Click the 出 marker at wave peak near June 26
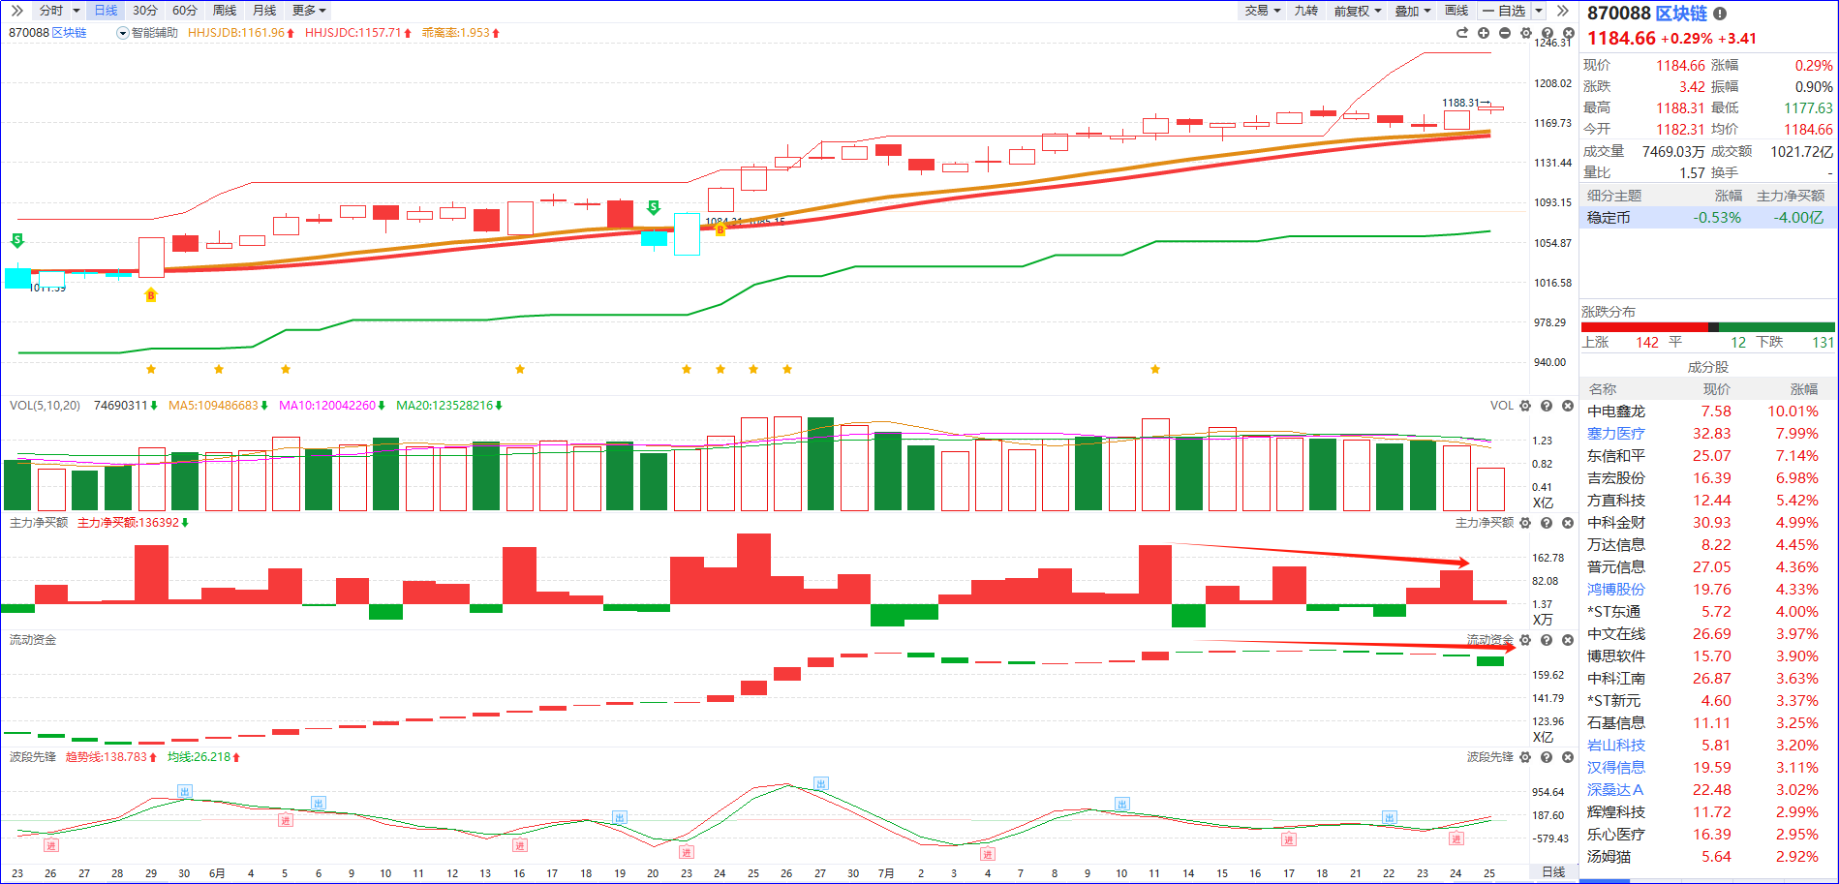The image size is (1839, 884). [820, 783]
